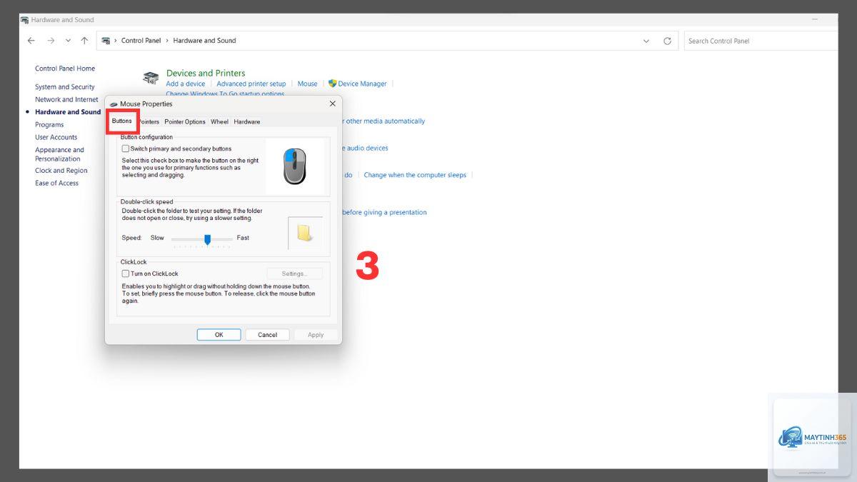
Task: Click the Control Panel icon in address bar
Action: 106,41
